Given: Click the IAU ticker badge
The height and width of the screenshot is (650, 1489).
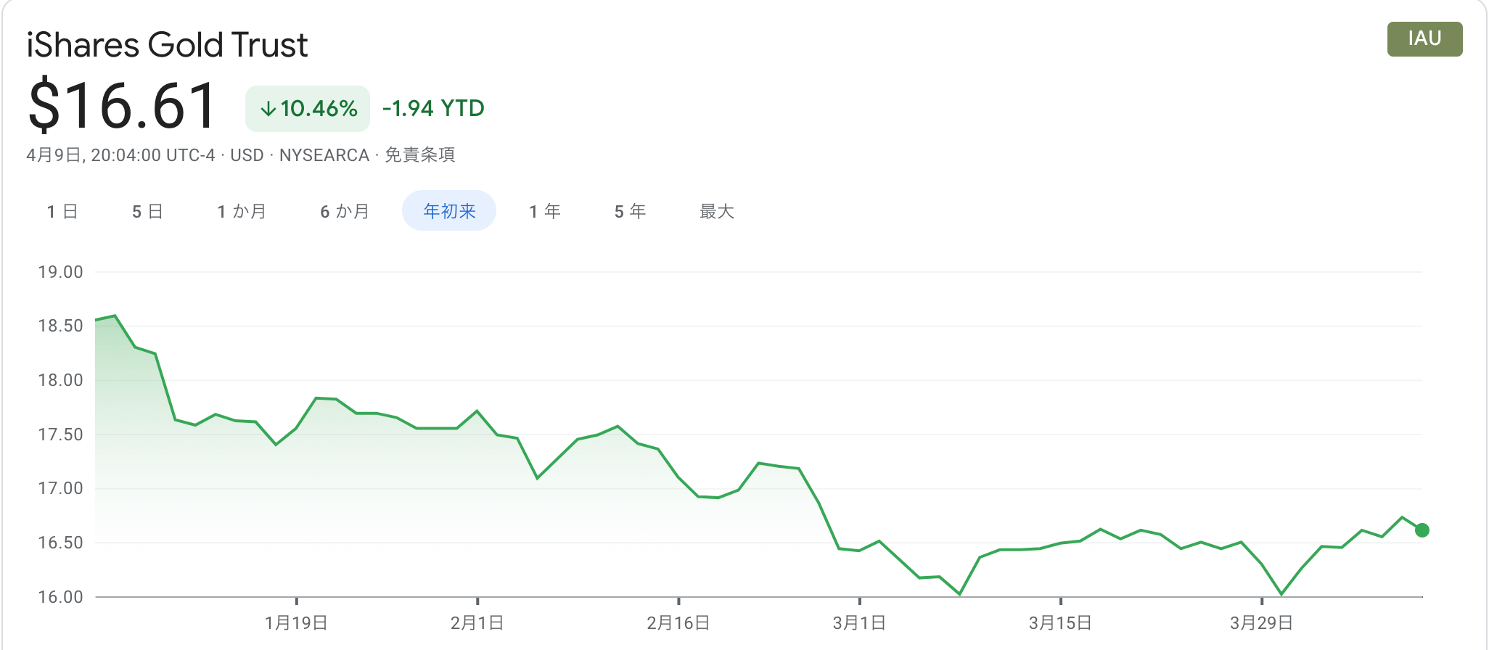Looking at the screenshot, I should [1424, 38].
